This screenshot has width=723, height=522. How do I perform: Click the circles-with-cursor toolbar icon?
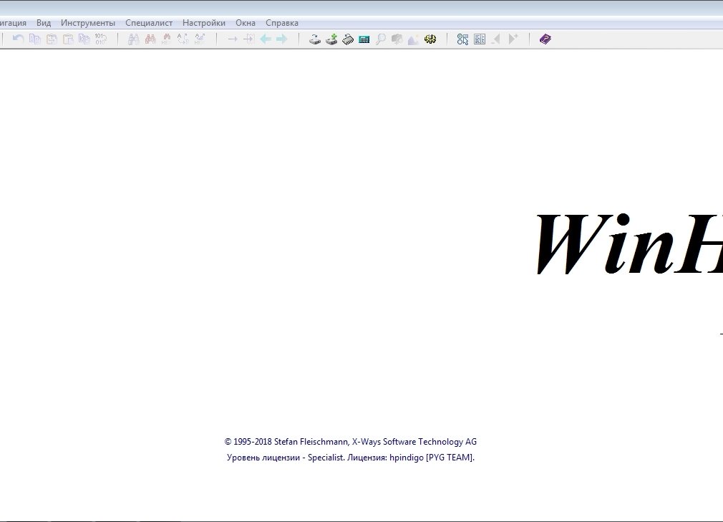click(x=463, y=39)
